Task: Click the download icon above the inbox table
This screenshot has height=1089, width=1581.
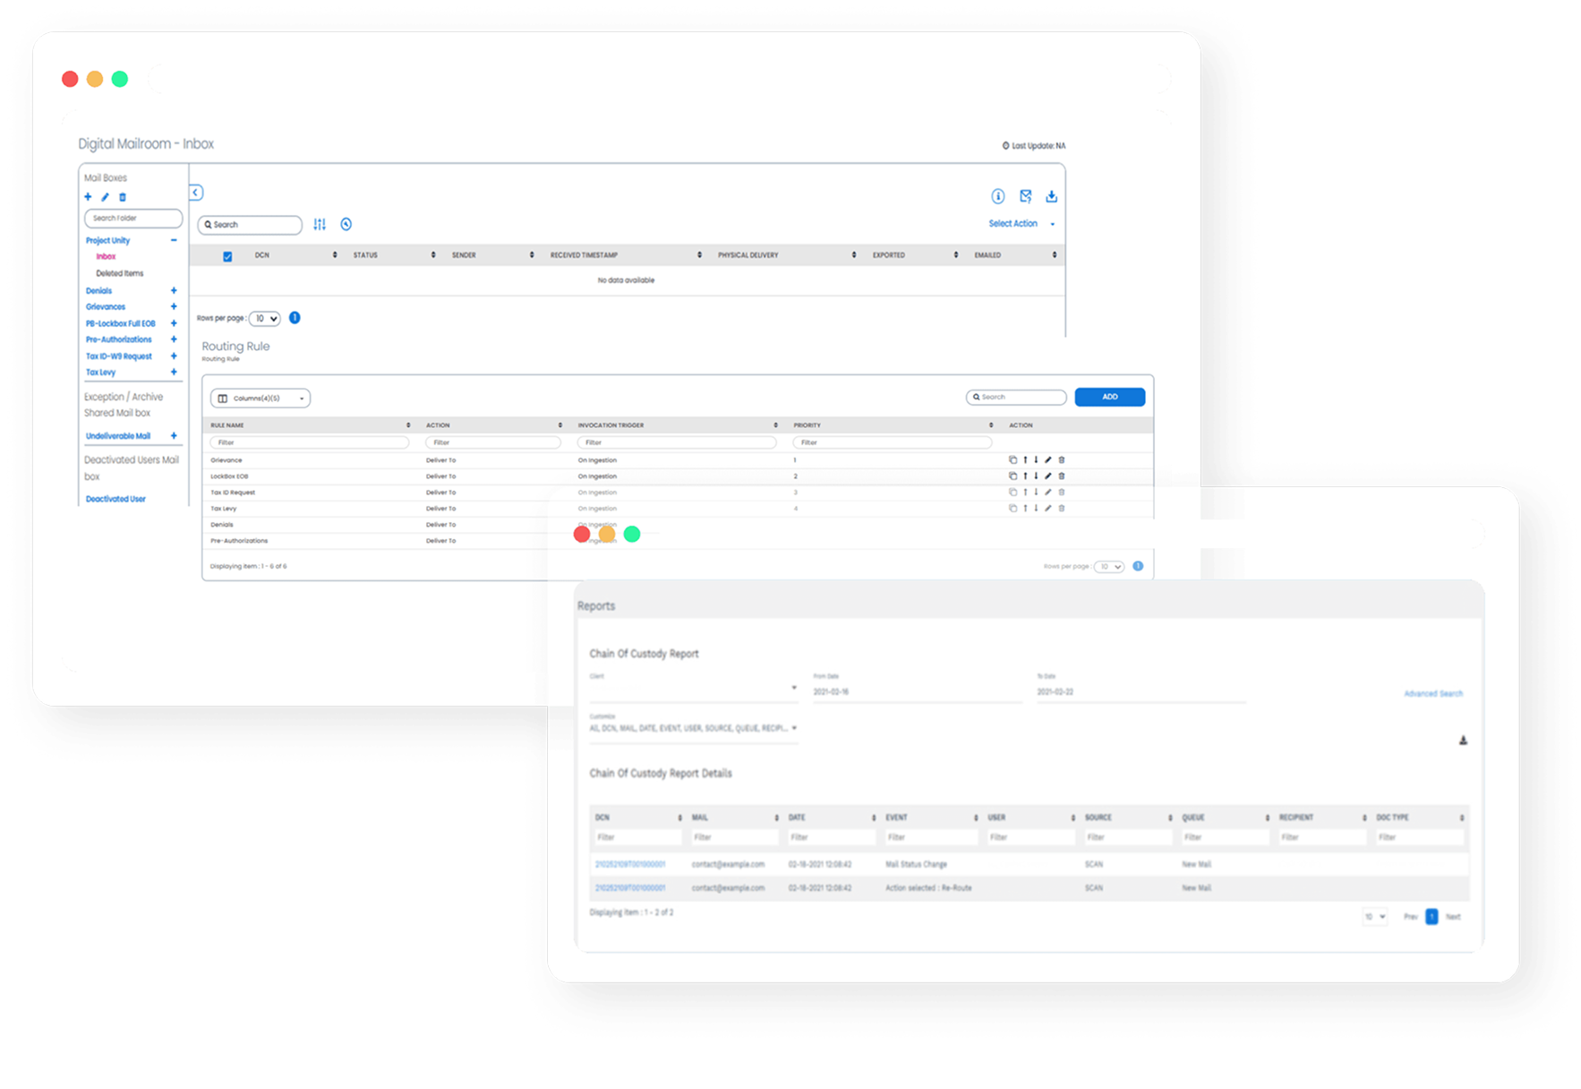Action: tap(1051, 196)
